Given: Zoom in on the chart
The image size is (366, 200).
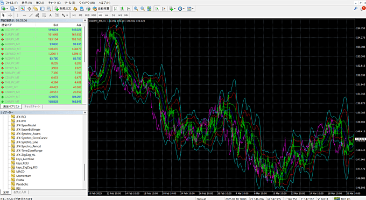Looking at the screenshot, I should [x=136, y=9].
